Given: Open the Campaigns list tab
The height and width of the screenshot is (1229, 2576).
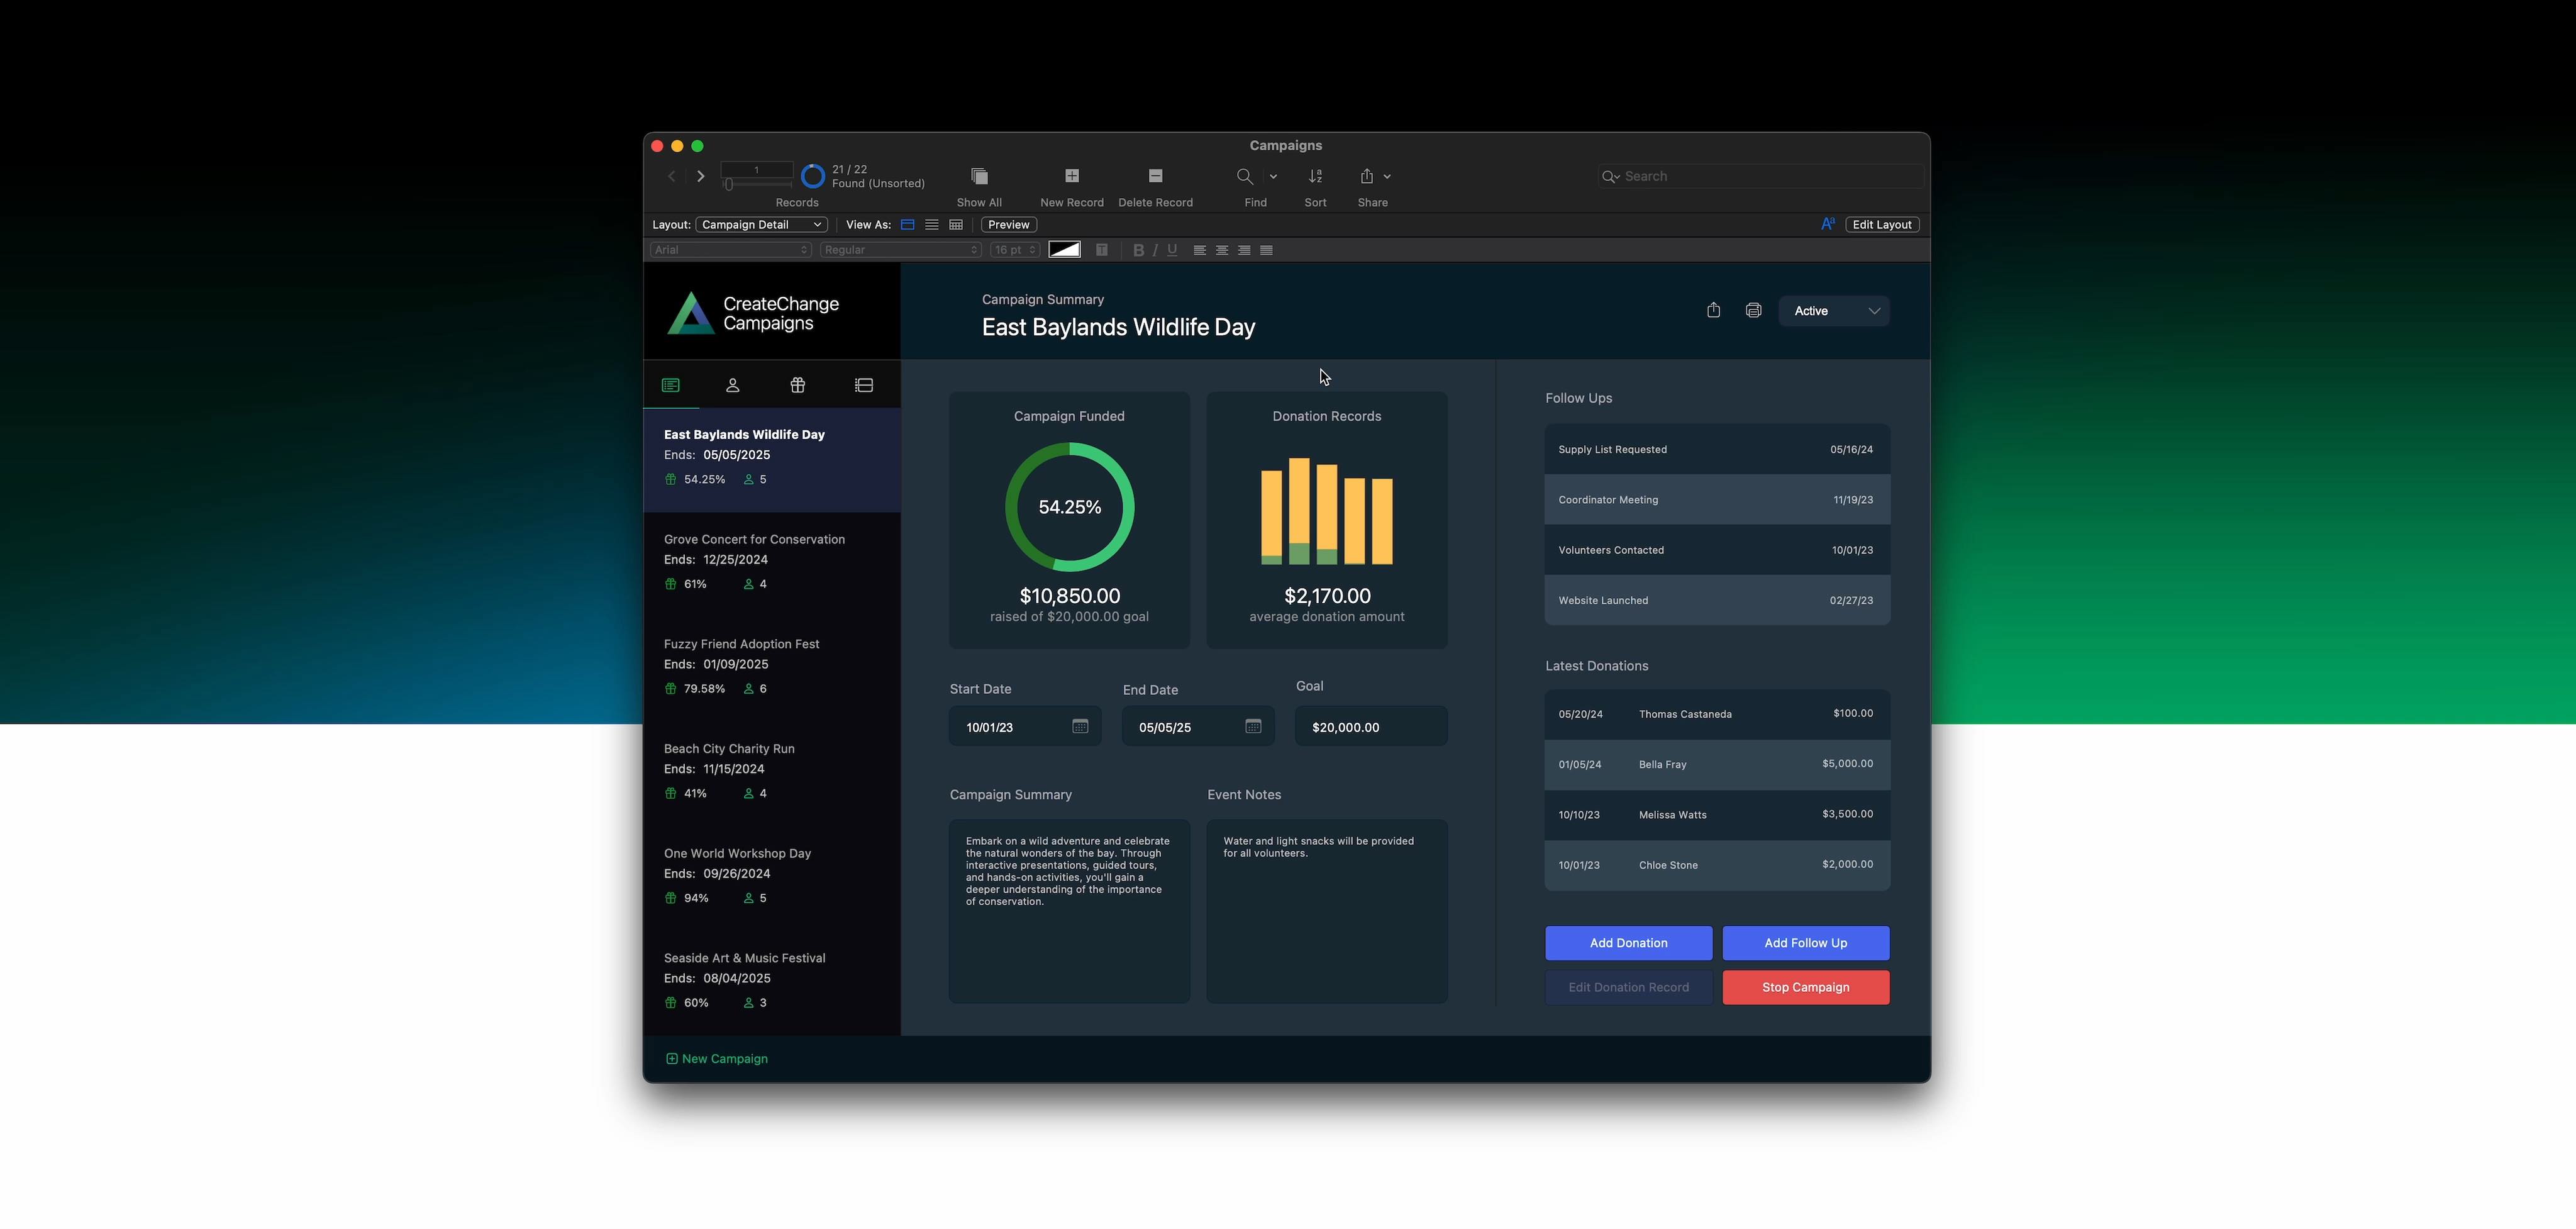Looking at the screenshot, I should (x=671, y=385).
